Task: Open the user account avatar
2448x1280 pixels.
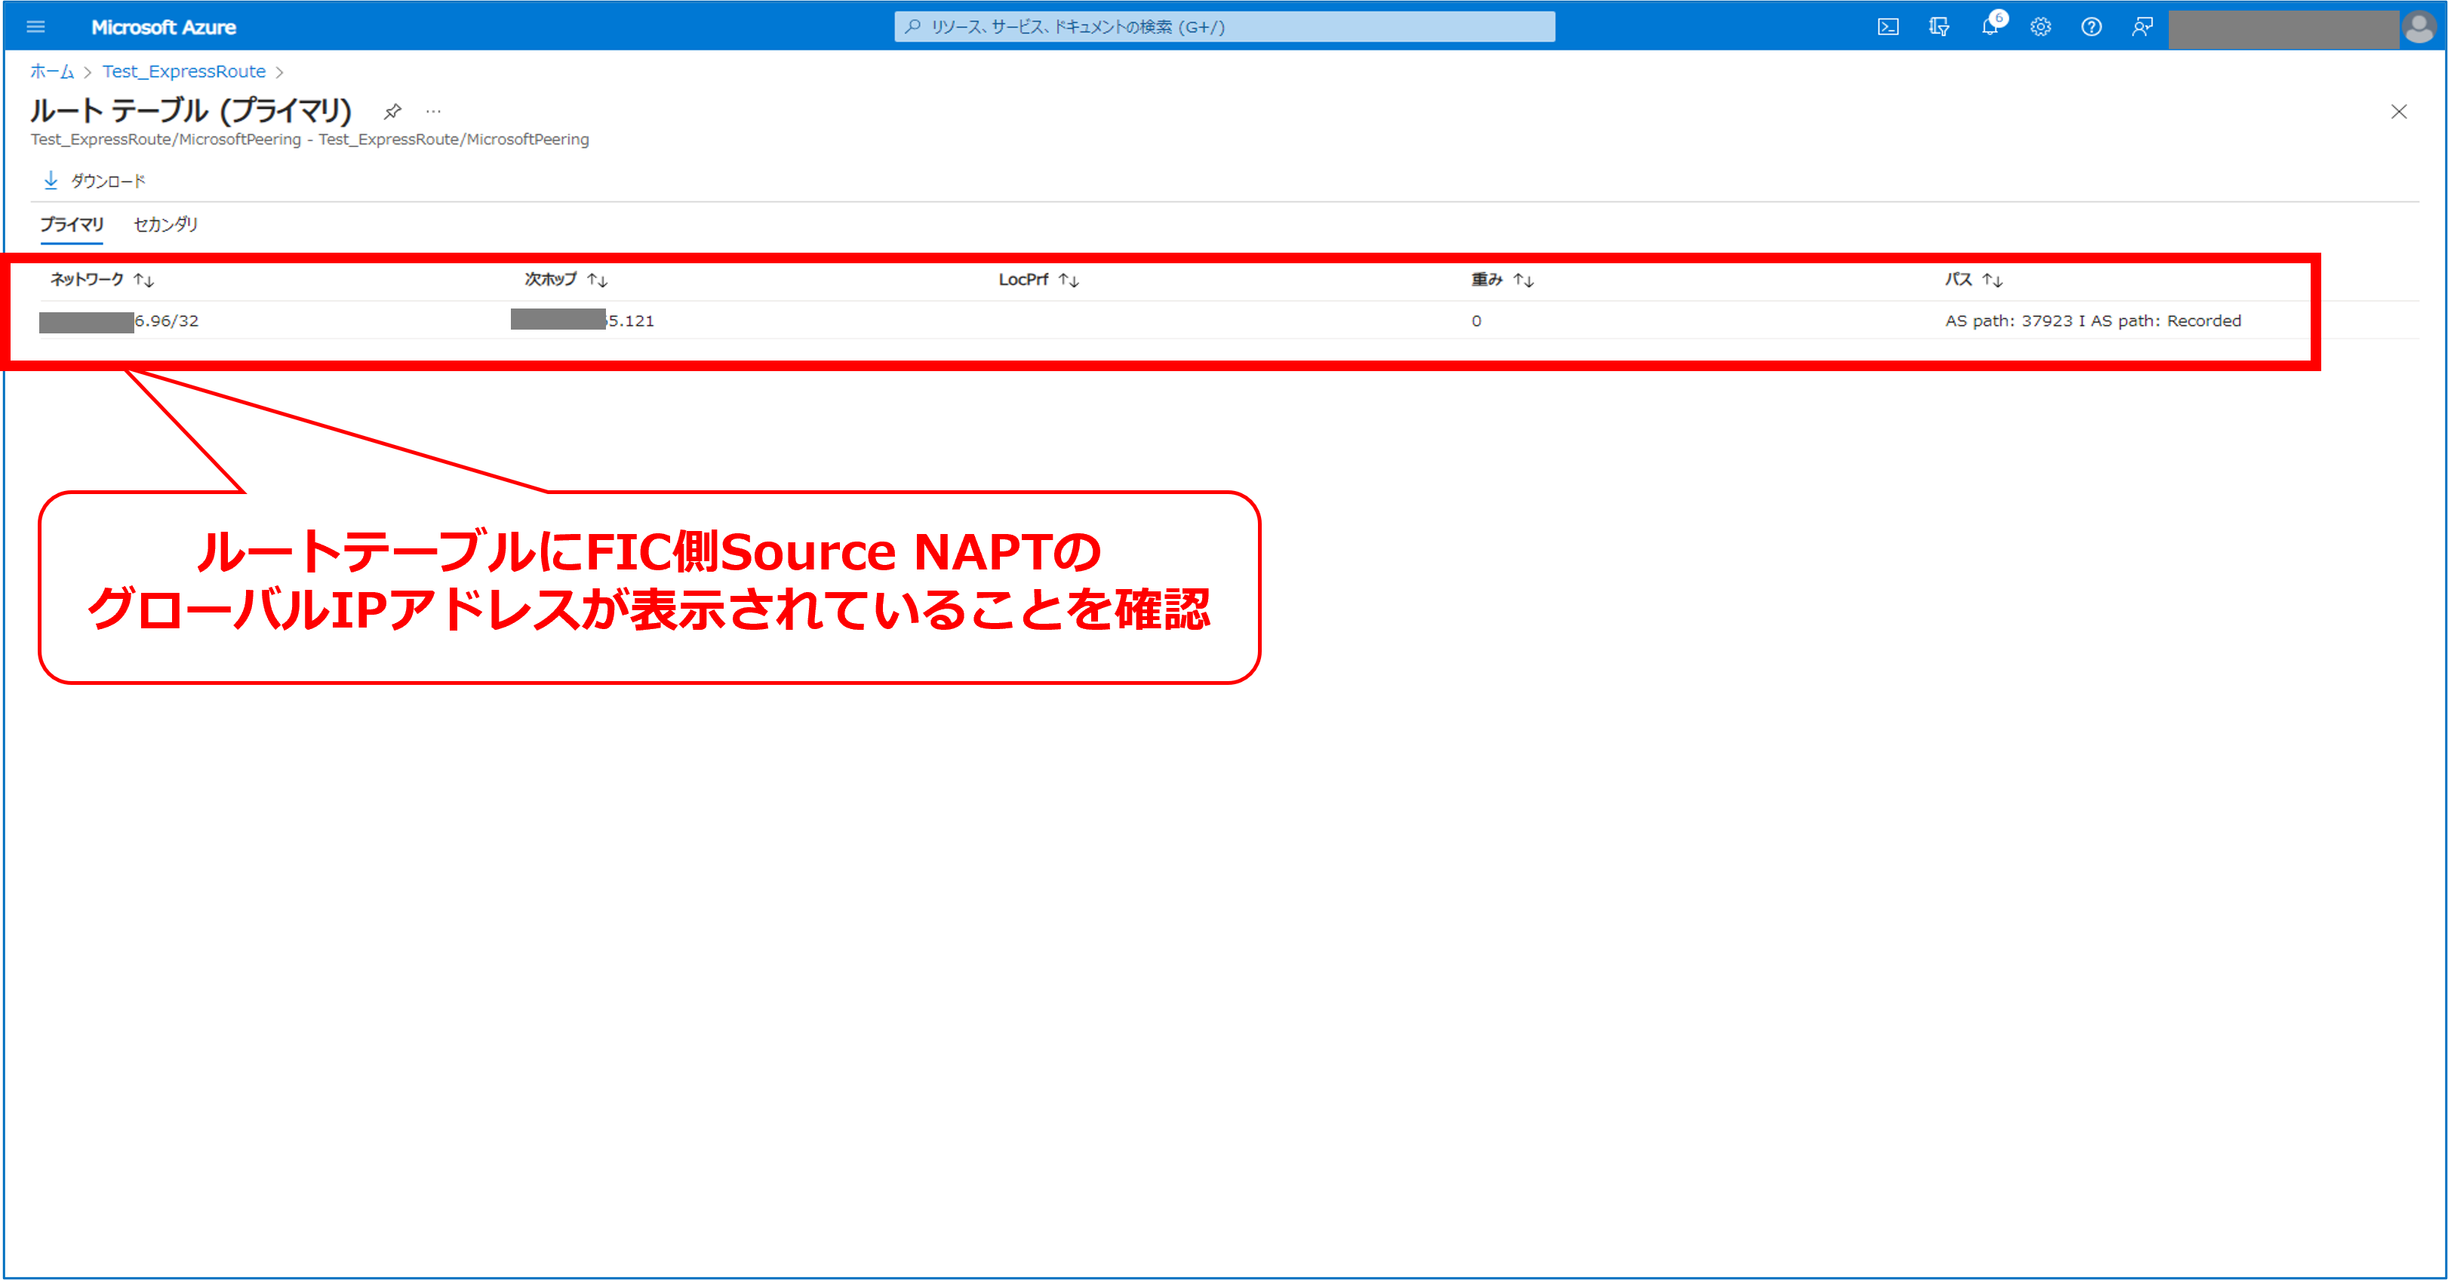Action: pos(2419,28)
